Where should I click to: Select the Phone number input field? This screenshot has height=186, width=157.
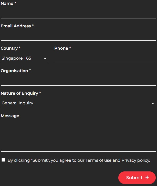pyautogui.click(x=105, y=58)
